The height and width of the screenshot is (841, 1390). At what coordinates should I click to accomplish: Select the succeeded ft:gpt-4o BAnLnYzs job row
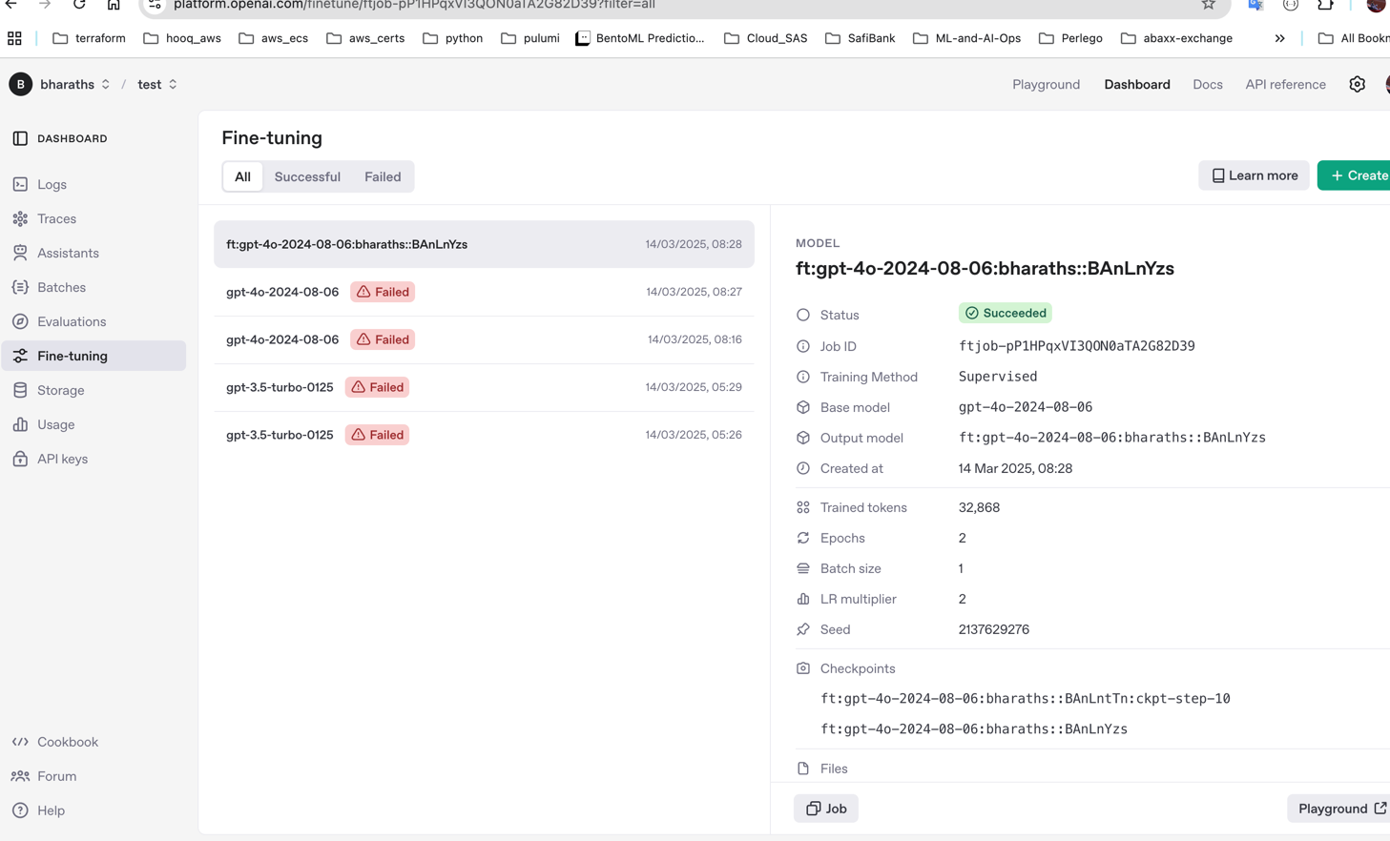[x=484, y=244]
